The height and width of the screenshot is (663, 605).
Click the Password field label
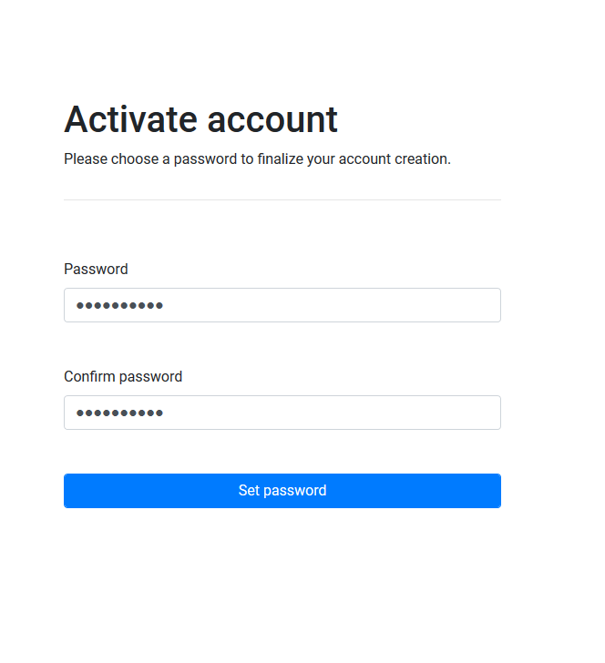click(x=96, y=269)
